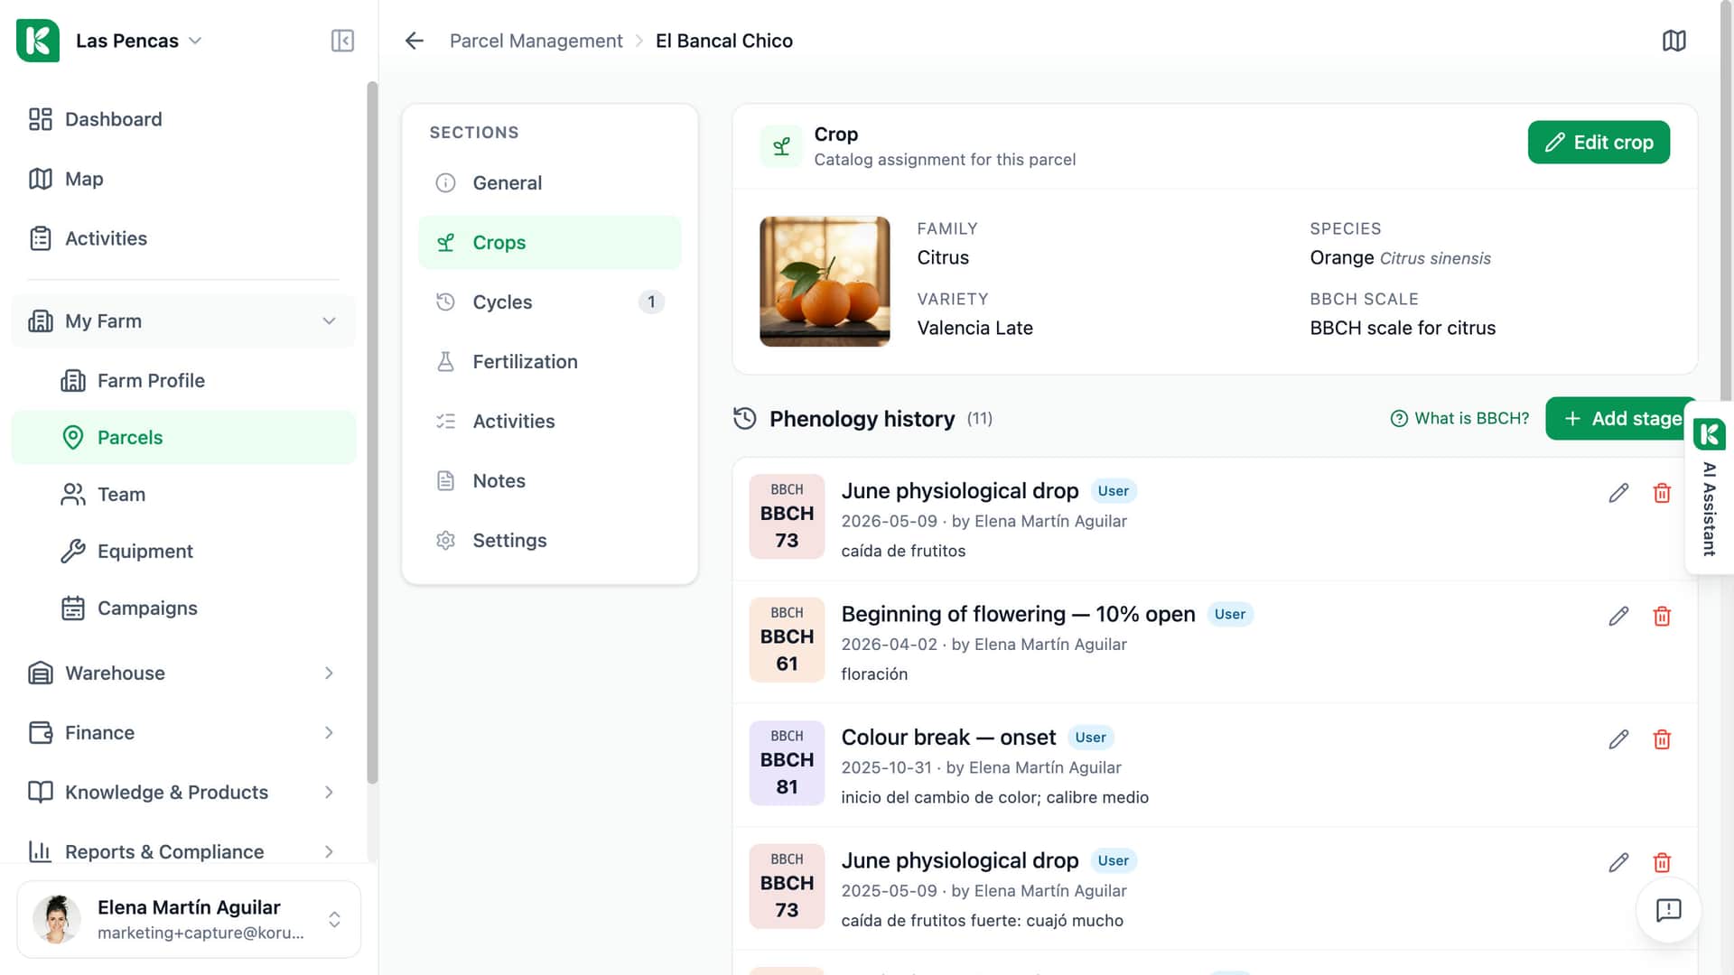Open the Las Pencas farm switcher dropdown

point(137,41)
